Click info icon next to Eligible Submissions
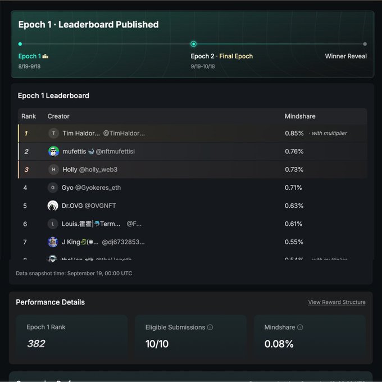The height and width of the screenshot is (382, 382). coord(210,327)
